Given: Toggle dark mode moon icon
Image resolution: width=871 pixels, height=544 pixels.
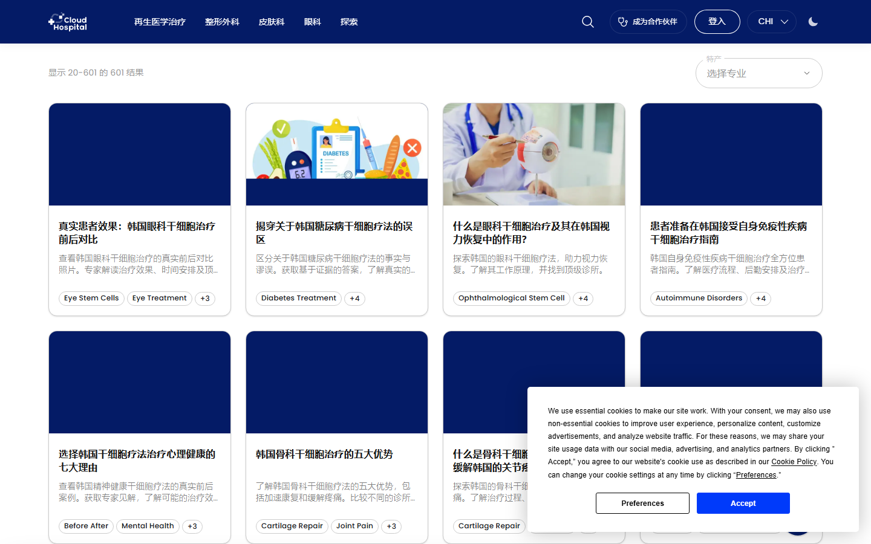Looking at the screenshot, I should point(813,22).
